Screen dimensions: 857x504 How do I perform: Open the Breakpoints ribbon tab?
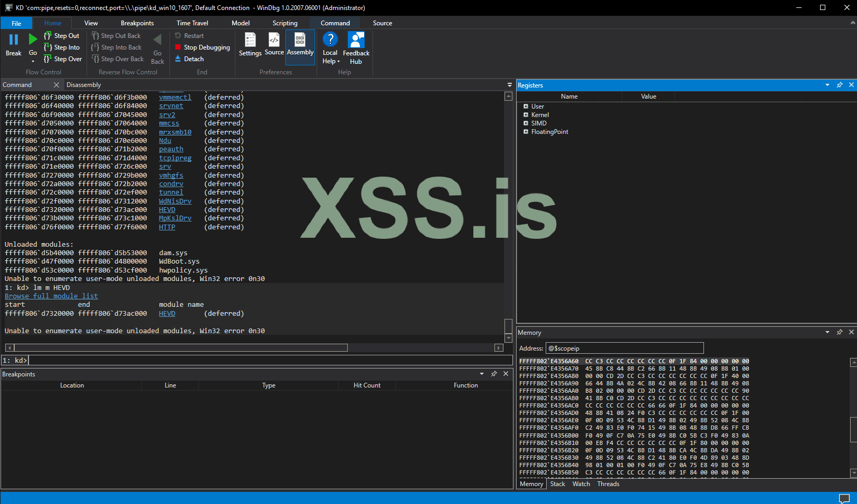point(137,23)
